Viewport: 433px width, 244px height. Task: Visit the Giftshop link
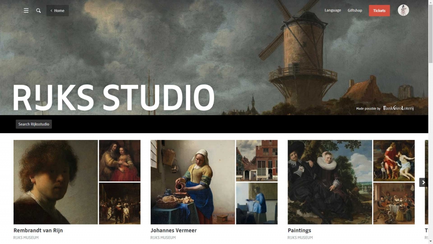(x=355, y=11)
